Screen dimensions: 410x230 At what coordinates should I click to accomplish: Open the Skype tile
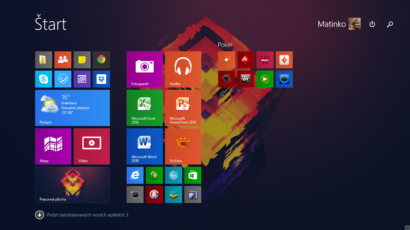click(44, 79)
